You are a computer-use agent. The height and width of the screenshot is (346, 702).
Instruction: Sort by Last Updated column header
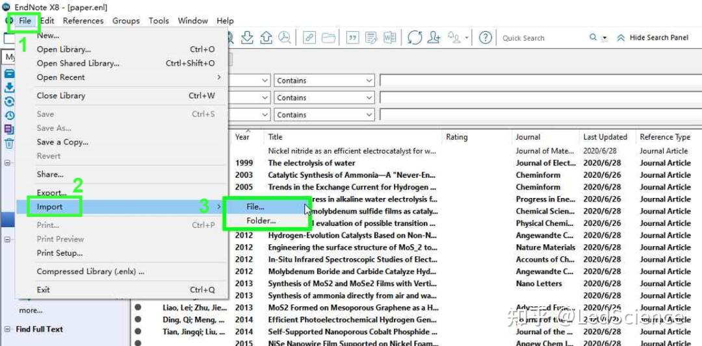pos(605,137)
